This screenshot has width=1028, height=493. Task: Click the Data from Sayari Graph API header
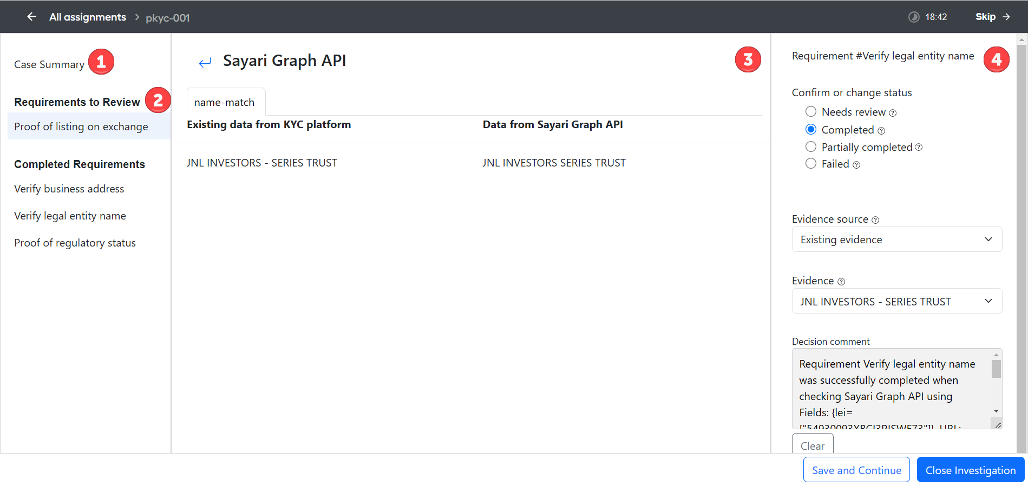pyautogui.click(x=553, y=124)
